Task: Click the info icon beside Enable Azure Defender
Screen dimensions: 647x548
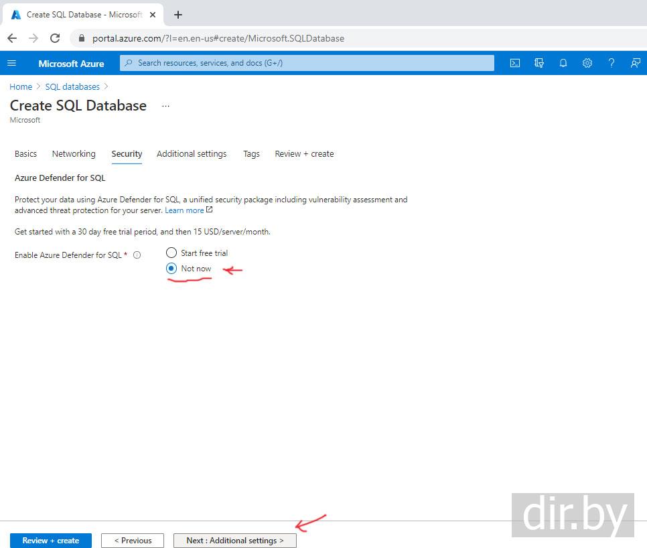Action: (137, 255)
